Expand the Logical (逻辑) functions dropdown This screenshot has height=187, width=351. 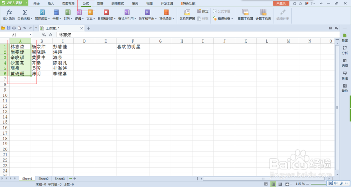(83, 19)
